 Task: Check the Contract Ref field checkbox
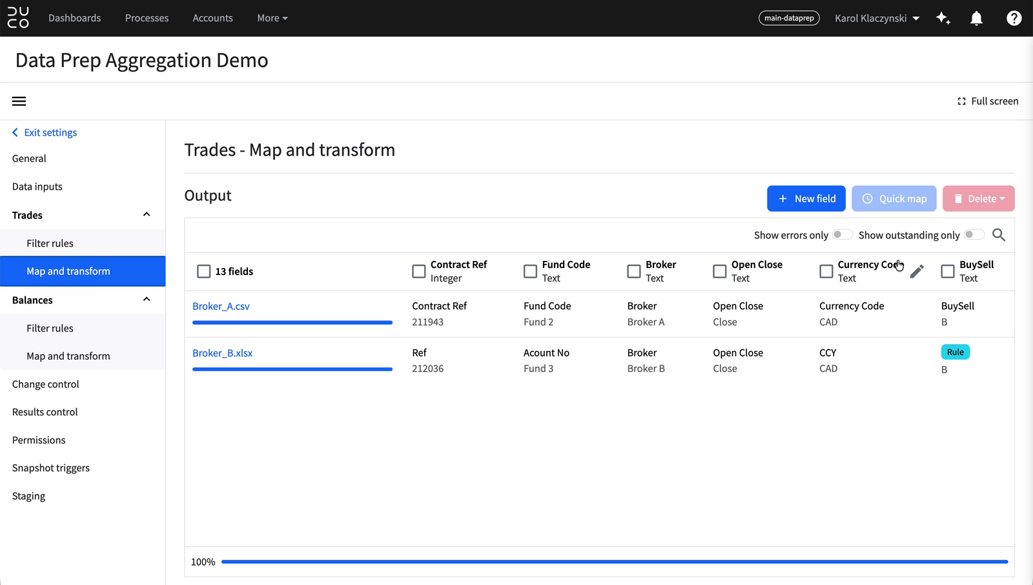419,271
